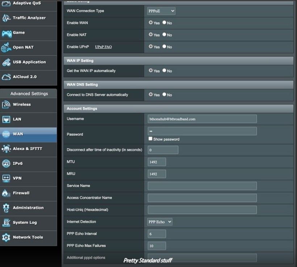297x267 pixels.
Task: Open USB Application icon in sidebar
Action: click(6, 62)
